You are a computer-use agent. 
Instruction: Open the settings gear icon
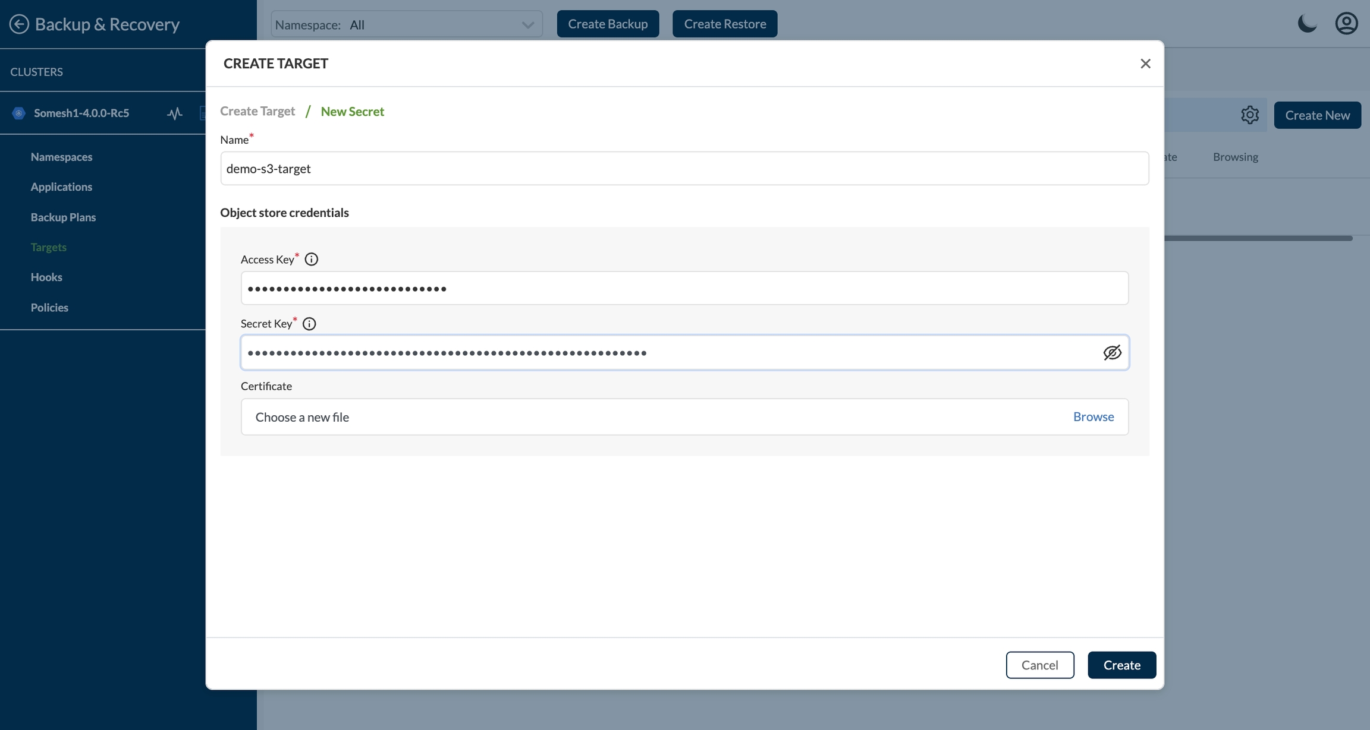click(x=1250, y=115)
